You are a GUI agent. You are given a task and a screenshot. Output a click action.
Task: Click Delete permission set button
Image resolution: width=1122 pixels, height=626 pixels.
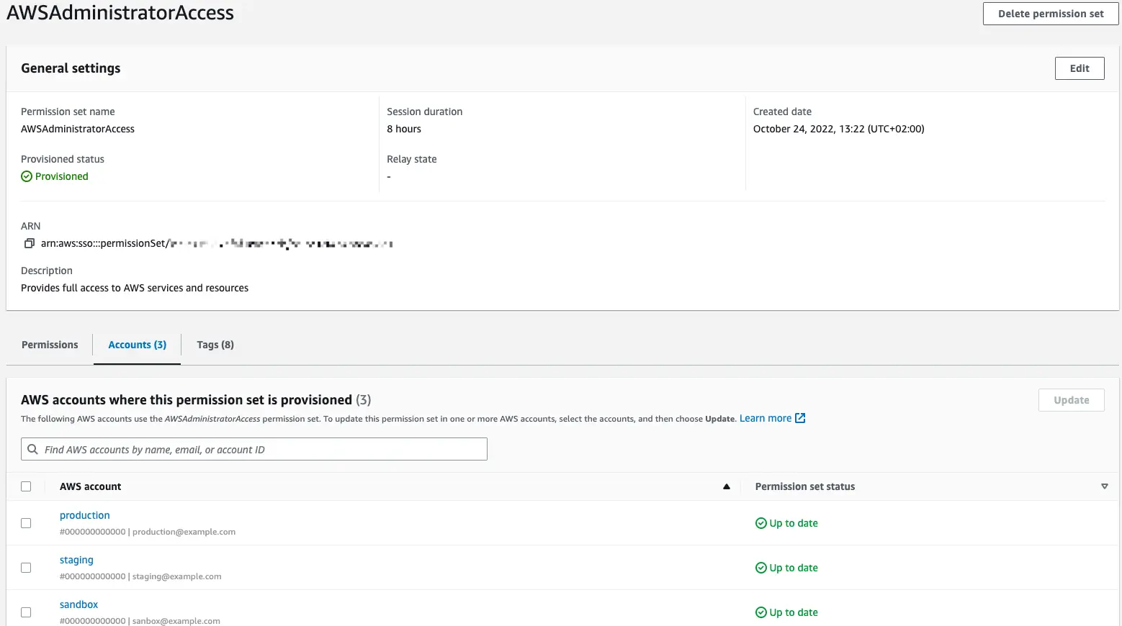[x=1051, y=14]
